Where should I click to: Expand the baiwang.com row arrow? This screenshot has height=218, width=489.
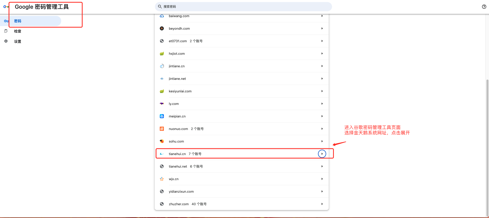point(322,16)
